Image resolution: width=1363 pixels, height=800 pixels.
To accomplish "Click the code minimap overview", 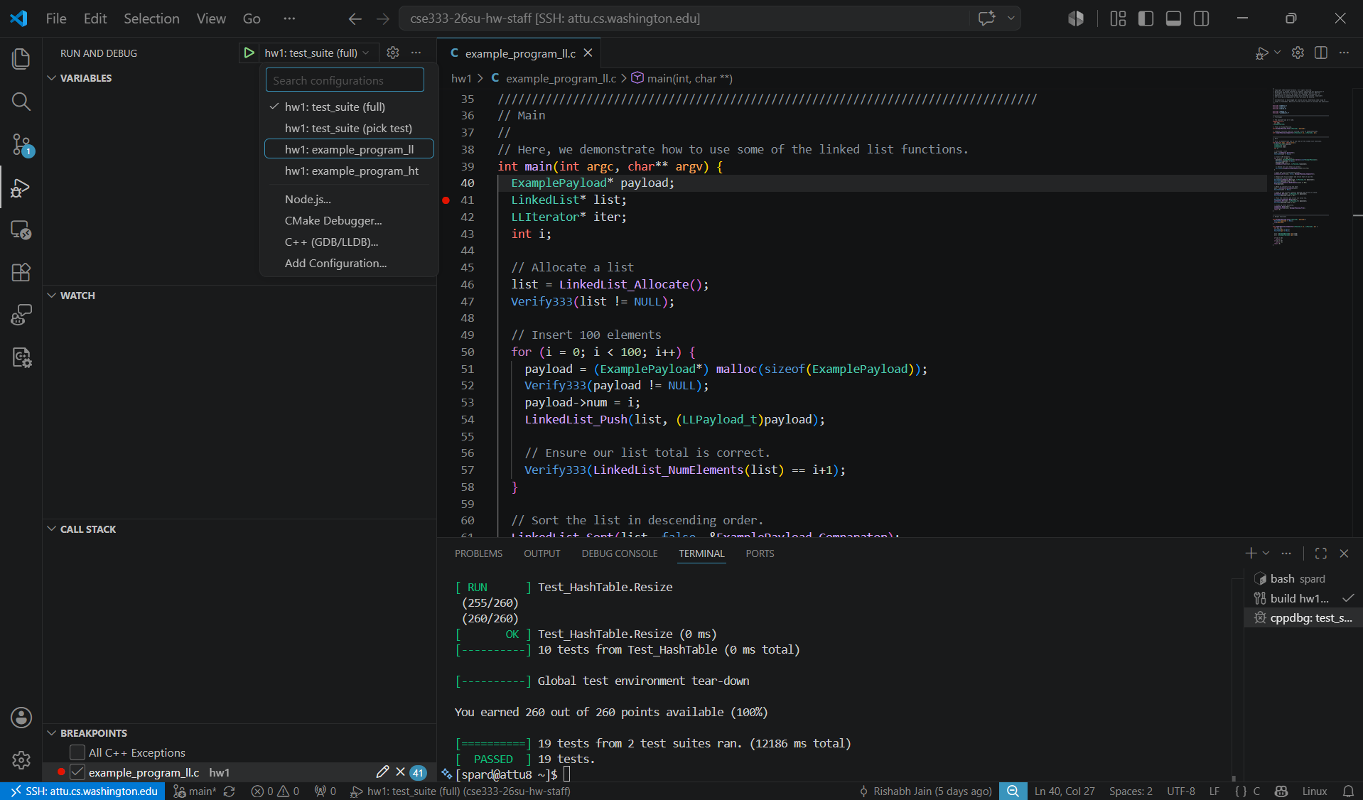I will (1300, 167).
